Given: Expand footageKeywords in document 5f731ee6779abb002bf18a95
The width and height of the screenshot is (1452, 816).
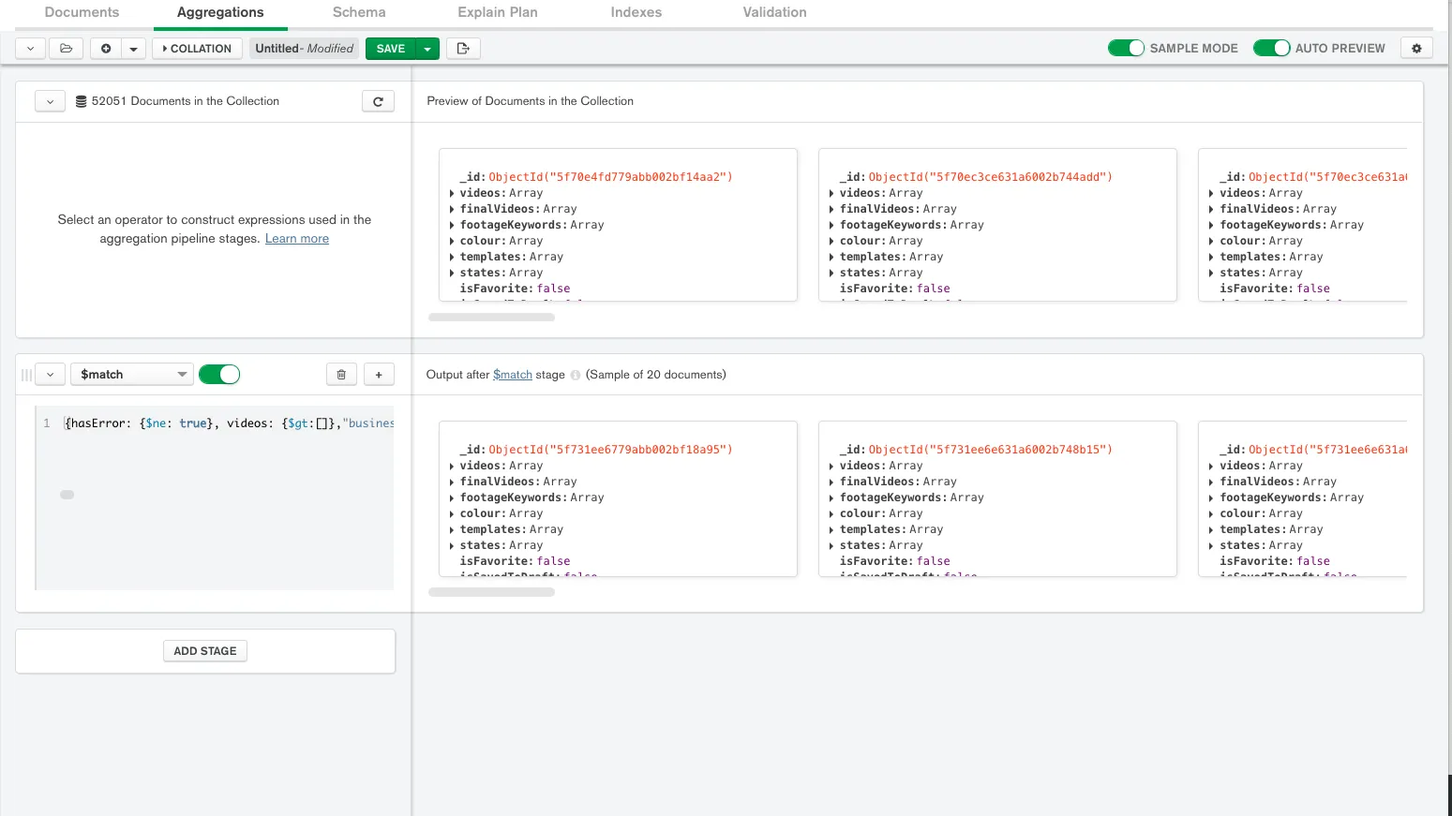Looking at the screenshot, I should click(452, 497).
